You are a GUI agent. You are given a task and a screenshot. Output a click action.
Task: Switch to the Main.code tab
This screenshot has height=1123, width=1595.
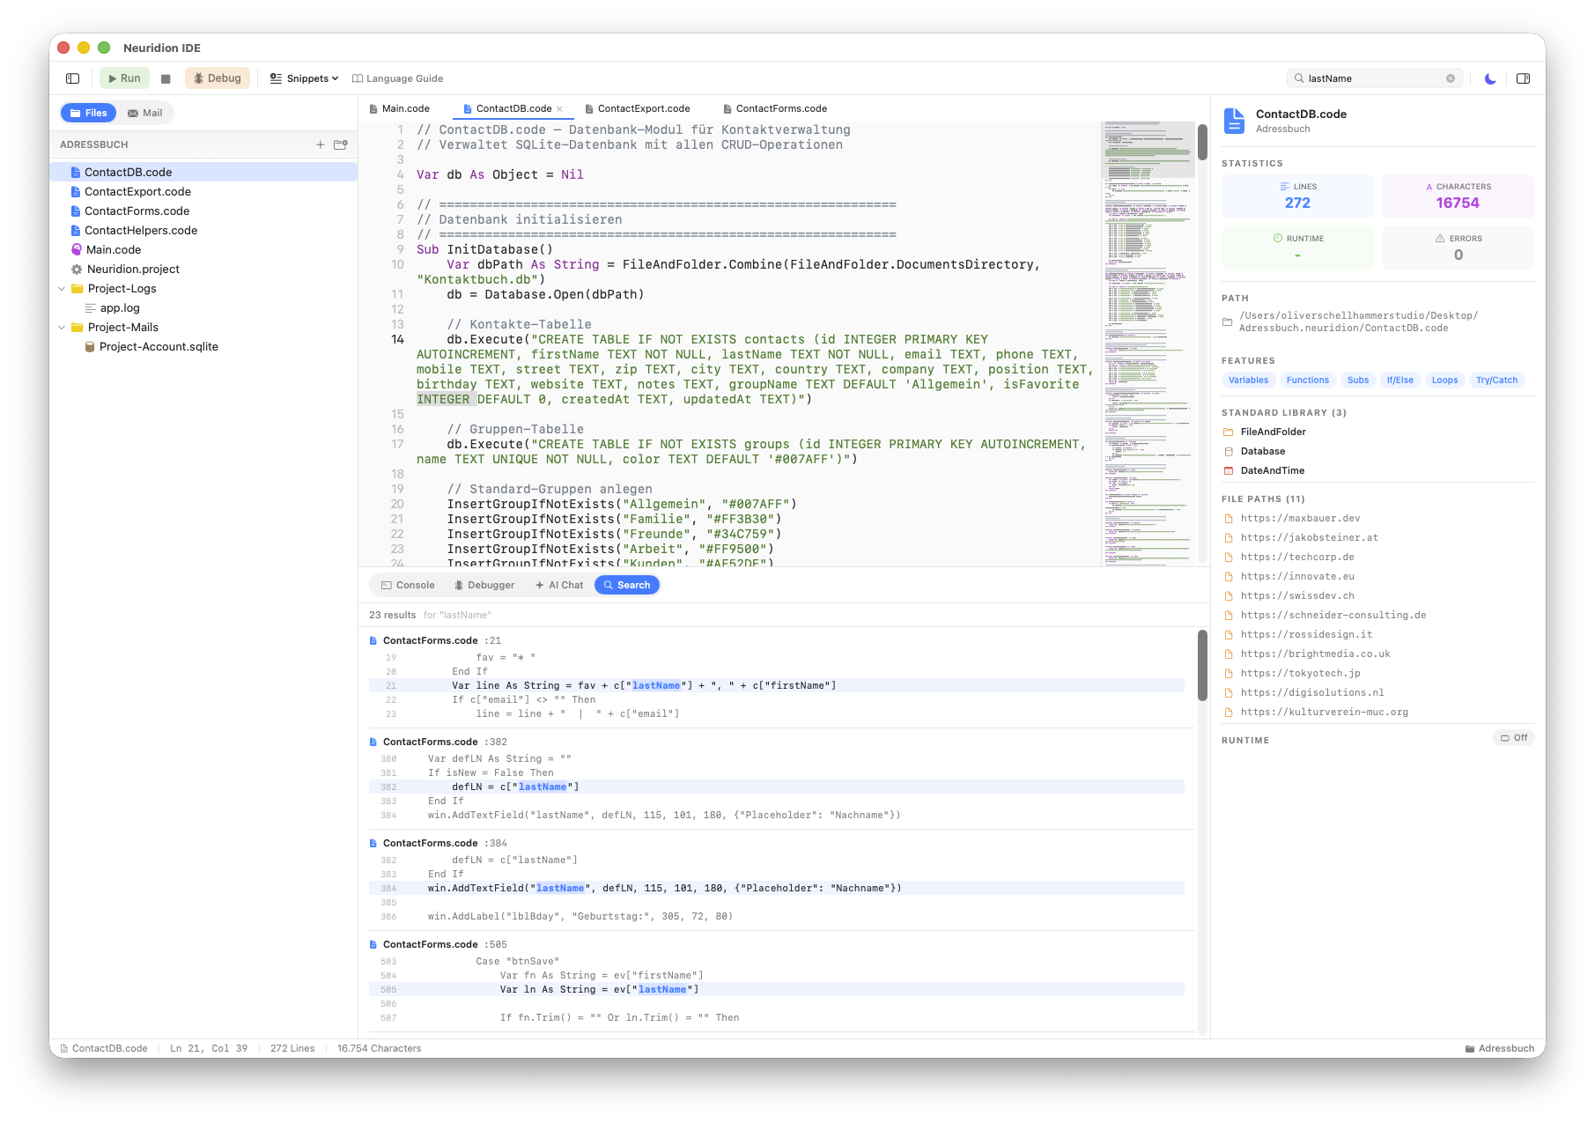coord(406,108)
